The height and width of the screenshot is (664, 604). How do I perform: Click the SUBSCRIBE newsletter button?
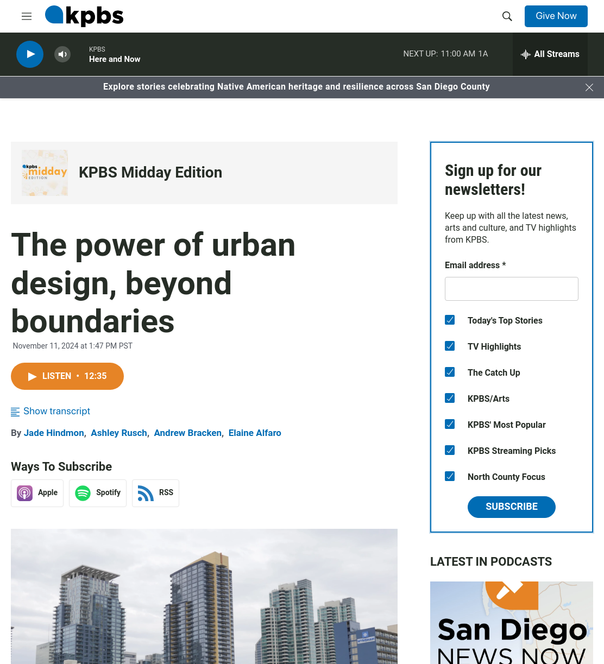point(512,507)
